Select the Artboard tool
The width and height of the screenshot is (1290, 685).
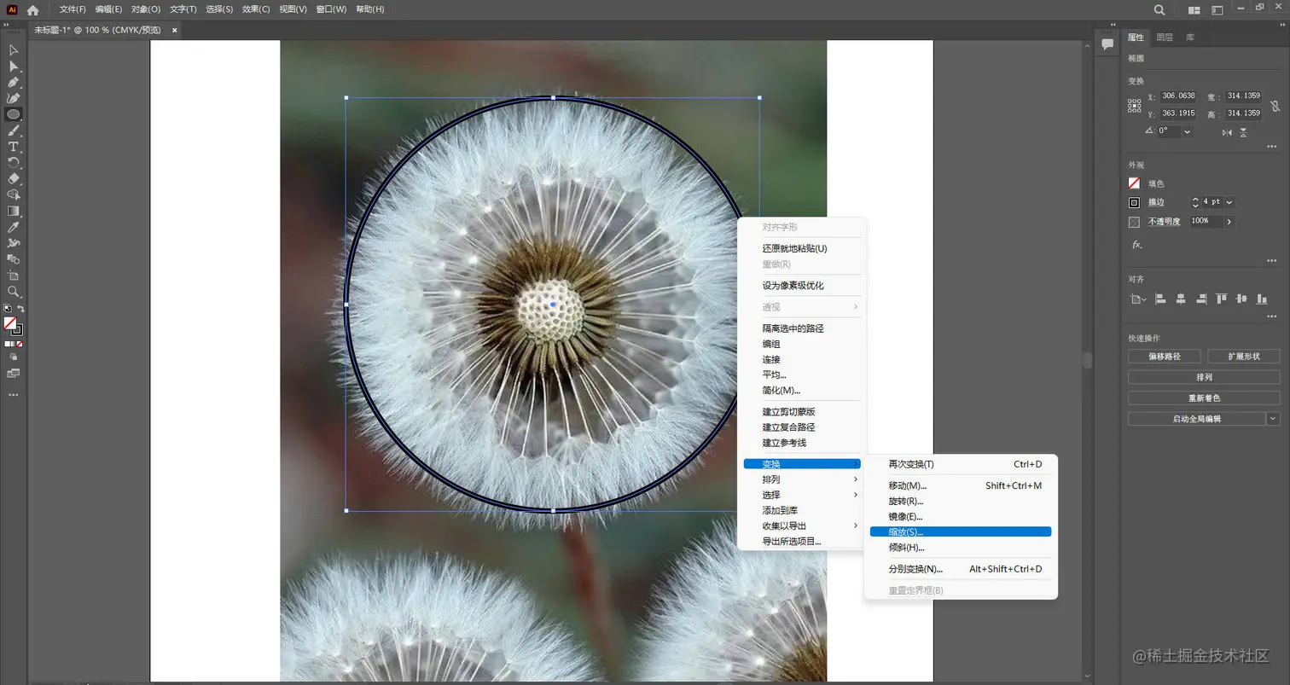(x=13, y=275)
